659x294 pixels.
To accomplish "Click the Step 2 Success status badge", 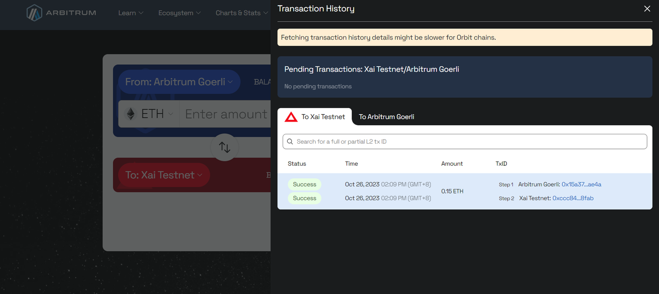I will (304, 198).
